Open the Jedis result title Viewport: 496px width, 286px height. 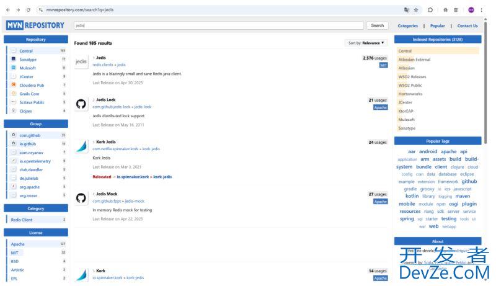(x=101, y=58)
